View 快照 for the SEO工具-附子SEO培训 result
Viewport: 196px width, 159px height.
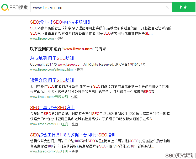click(75, 124)
